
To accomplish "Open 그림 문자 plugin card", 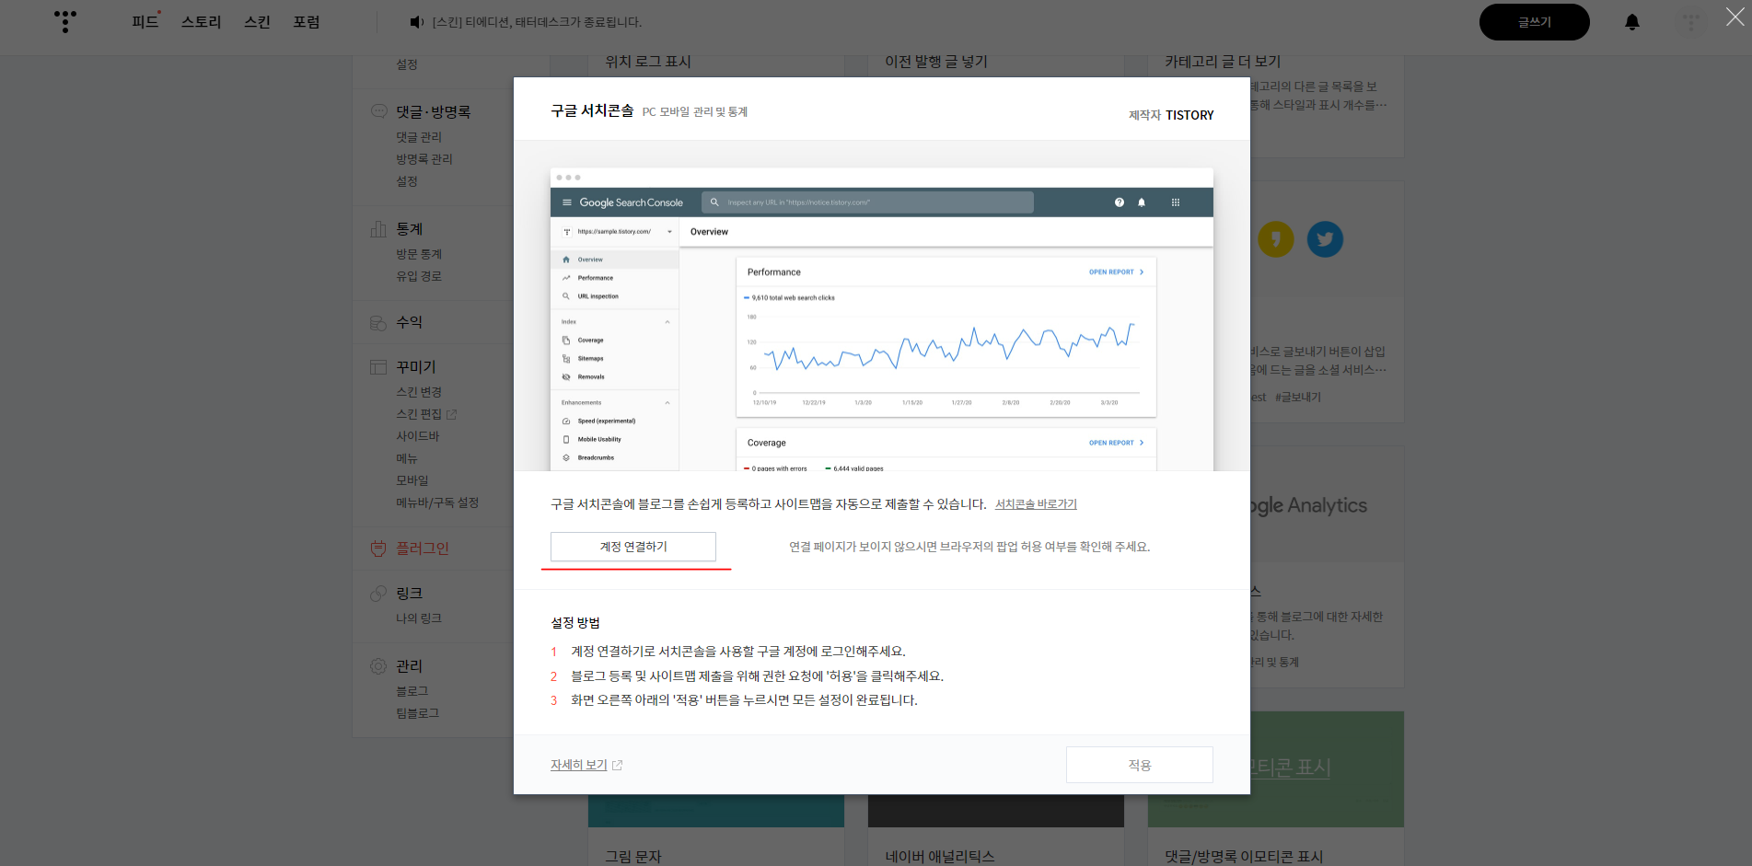I will [x=633, y=856].
